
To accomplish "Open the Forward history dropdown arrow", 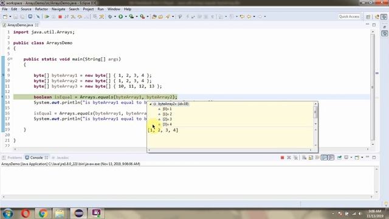I will pyautogui.click(x=265, y=16).
